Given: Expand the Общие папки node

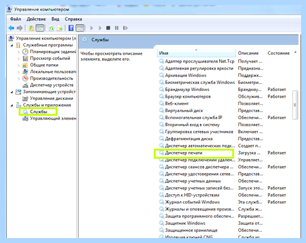Looking at the screenshot, I should click(x=19, y=65).
